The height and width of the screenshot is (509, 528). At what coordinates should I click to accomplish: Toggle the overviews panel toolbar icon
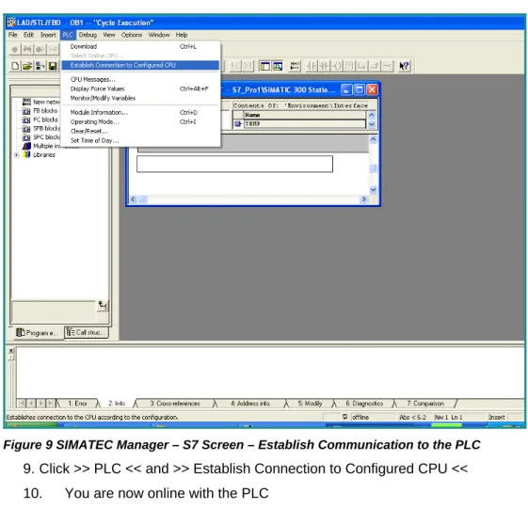coord(265,66)
